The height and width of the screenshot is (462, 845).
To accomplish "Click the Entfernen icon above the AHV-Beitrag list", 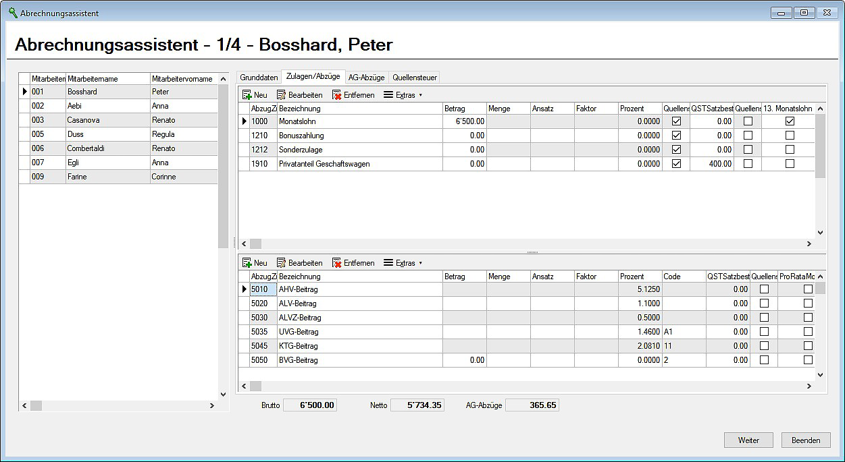I will click(339, 262).
